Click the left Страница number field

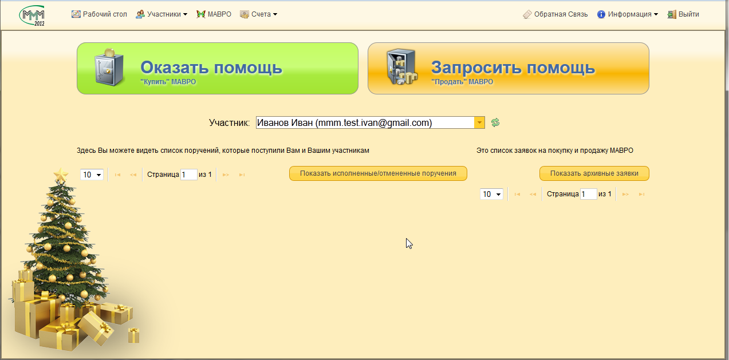pos(189,175)
